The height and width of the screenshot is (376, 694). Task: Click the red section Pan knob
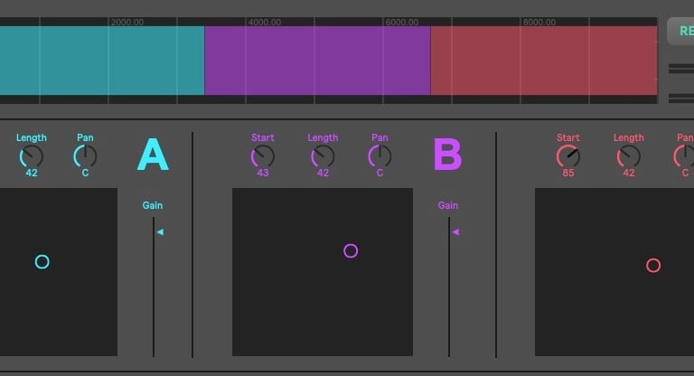684,156
